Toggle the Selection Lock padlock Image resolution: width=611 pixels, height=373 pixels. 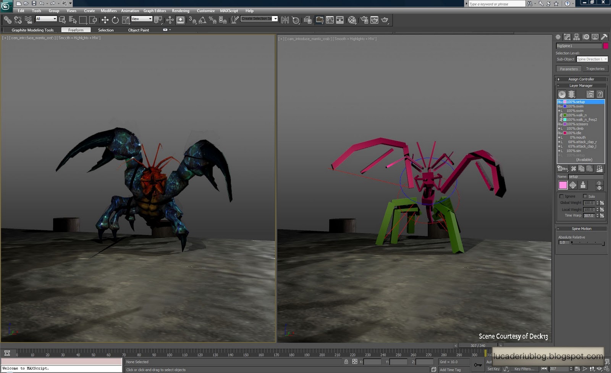pos(346,362)
